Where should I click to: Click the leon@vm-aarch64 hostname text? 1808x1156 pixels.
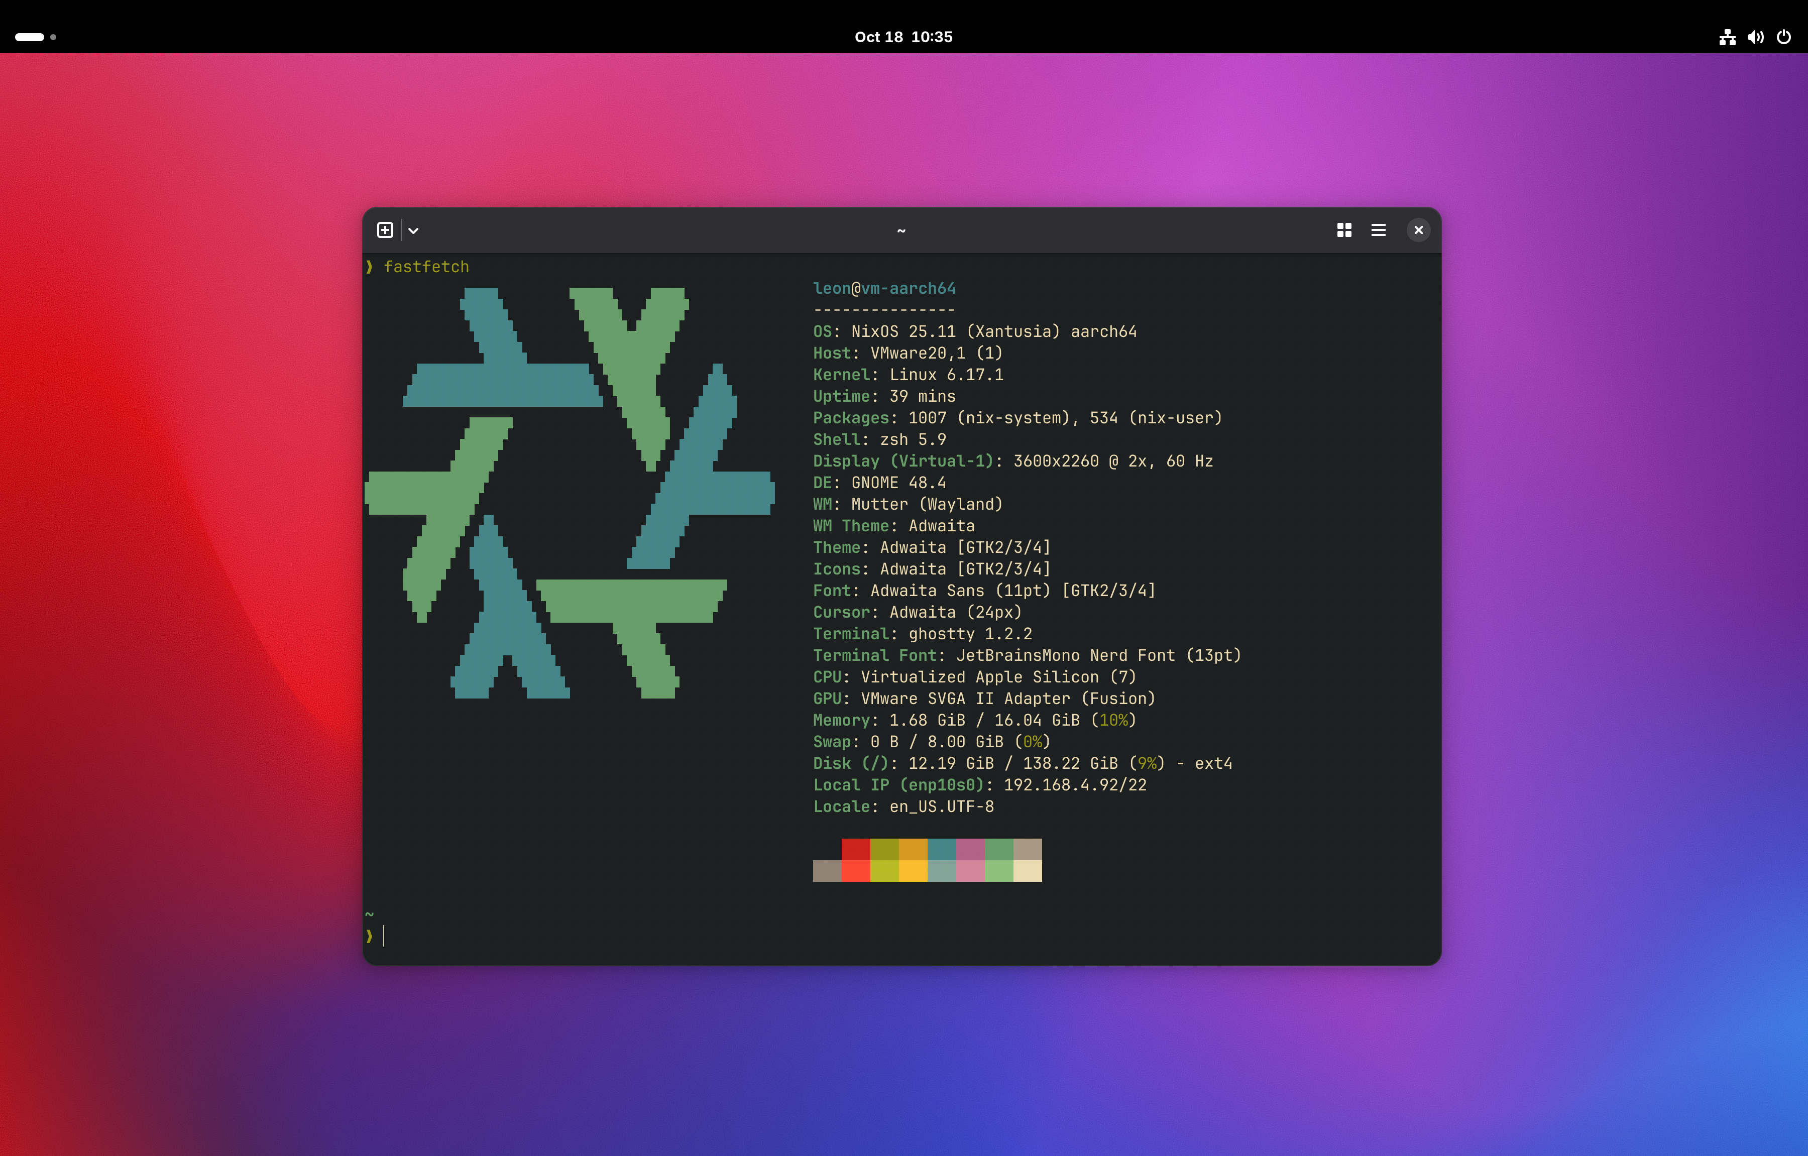[x=884, y=288]
